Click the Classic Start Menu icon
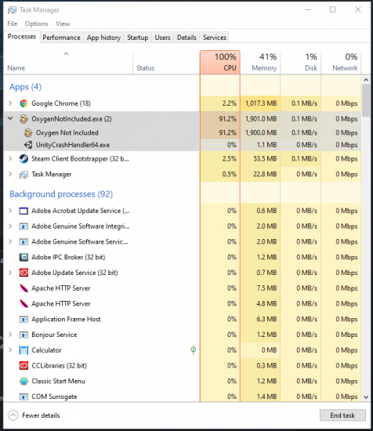Screen dimensions: 373x431 [24, 382]
